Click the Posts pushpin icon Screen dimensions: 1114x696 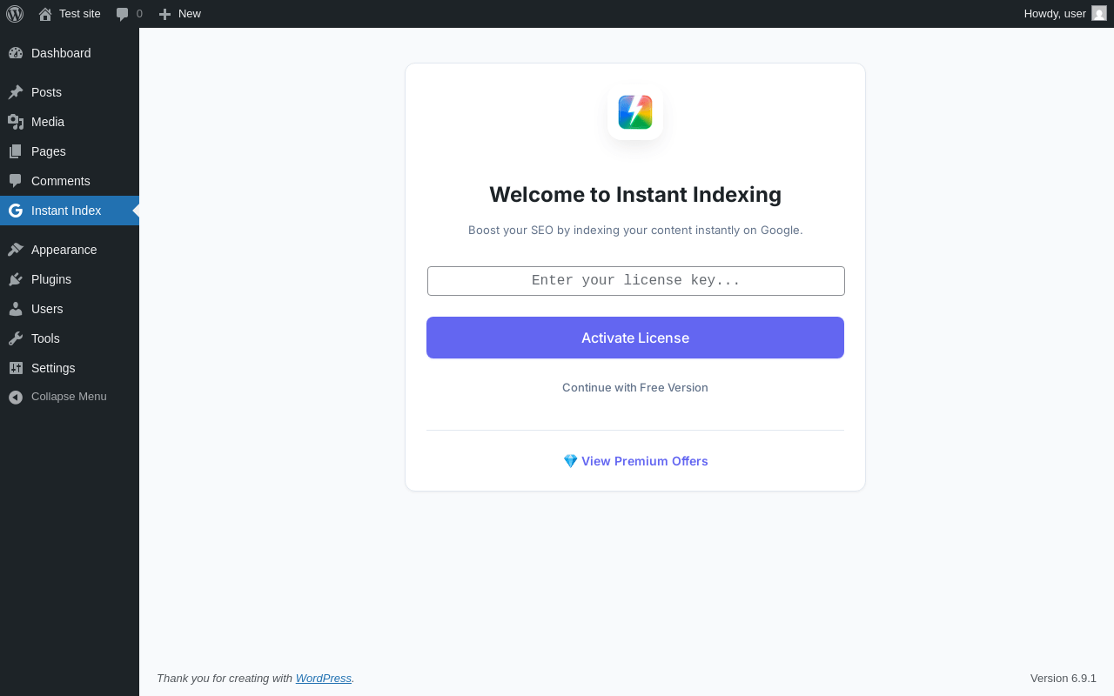coord(16,92)
